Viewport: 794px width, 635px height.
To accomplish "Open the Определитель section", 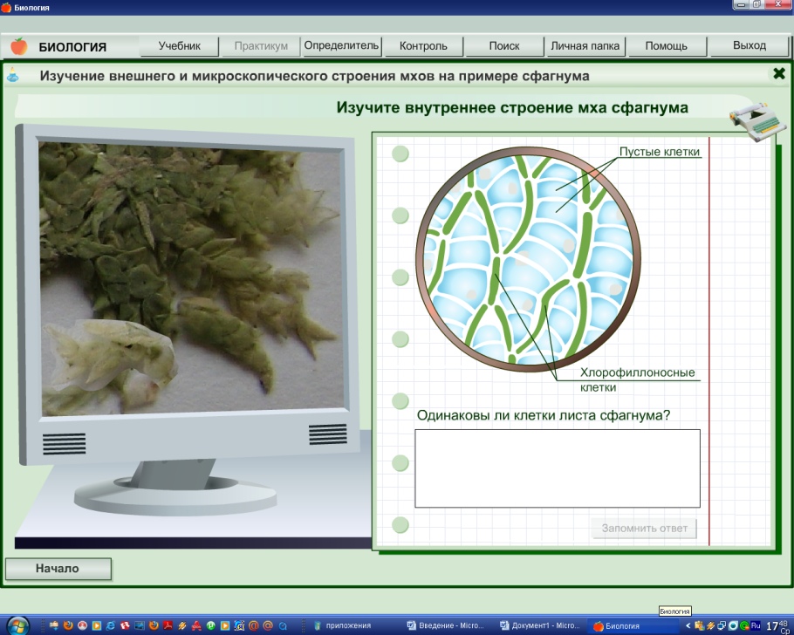I will [x=341, y=45].
